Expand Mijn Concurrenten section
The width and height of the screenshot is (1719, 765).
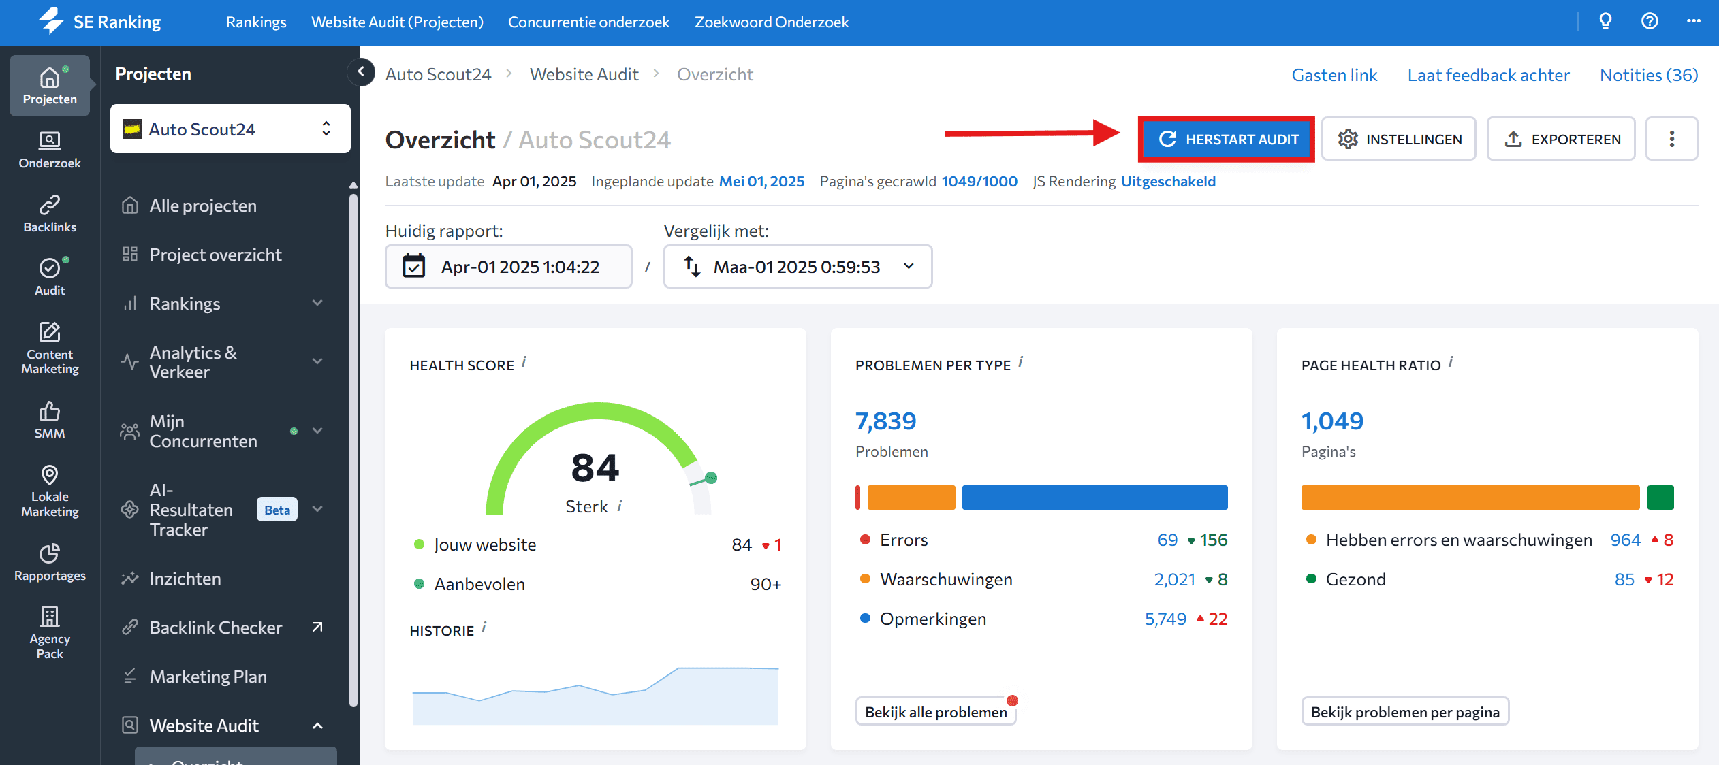point(317,431)
